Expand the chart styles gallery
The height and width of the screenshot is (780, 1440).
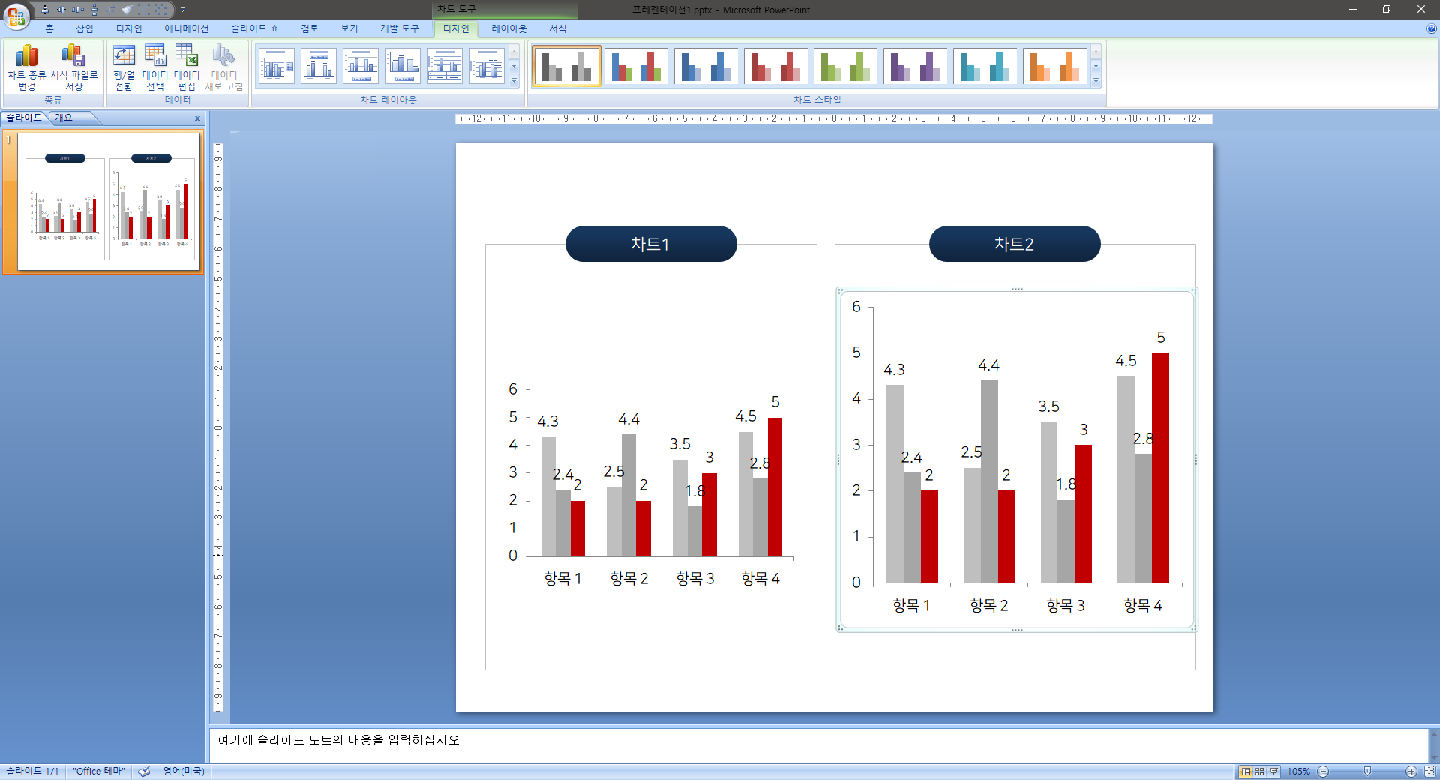click(x=1096, y=80)
